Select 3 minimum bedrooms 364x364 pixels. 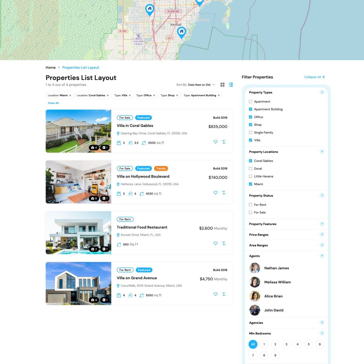click(x=286, y=344)
